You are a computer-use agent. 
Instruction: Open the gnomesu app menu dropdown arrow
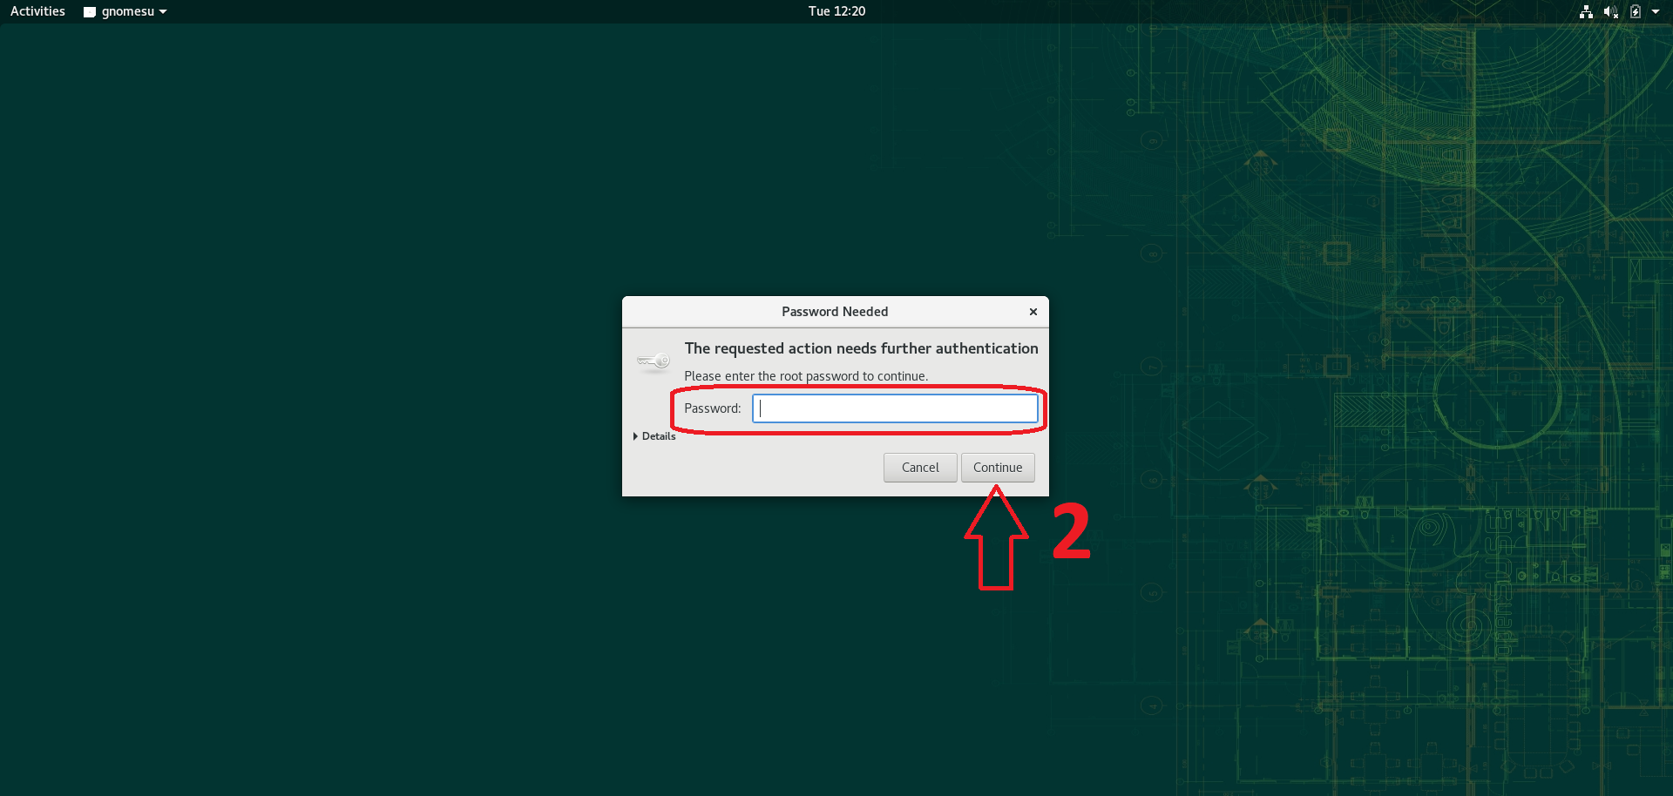pos(163,12)
